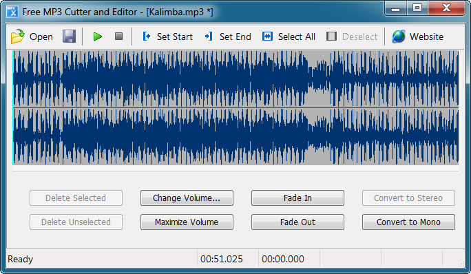Click the Set End bracket icon

coord(209,36)
